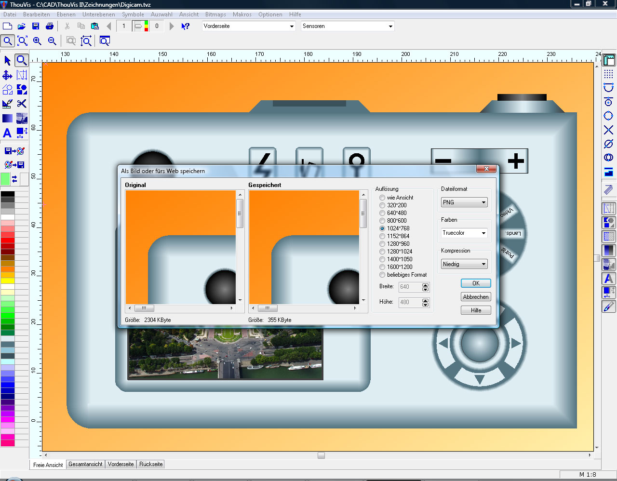The image size is (617, 481).
Task: Click the blue letter A text tool
Action: click(7, 133)
